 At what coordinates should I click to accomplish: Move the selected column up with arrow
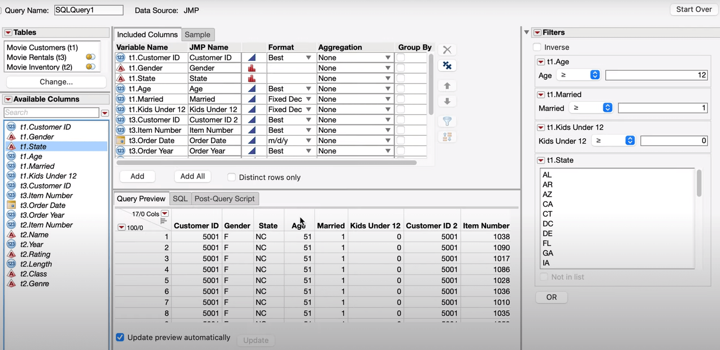[x=447, y=86]
